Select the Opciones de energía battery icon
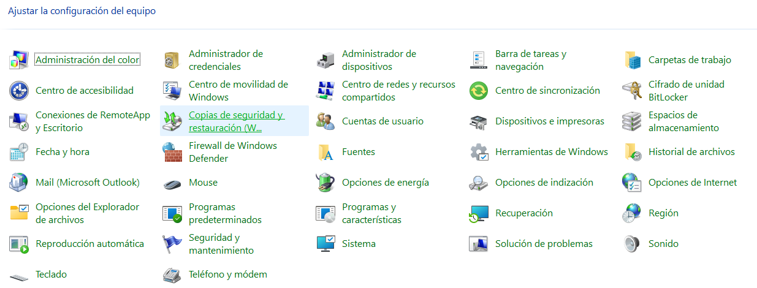 (x=325, y=183)
